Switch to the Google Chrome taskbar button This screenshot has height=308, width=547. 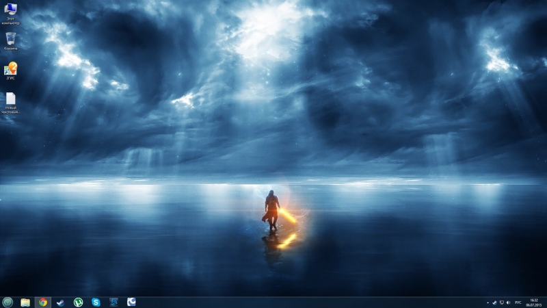click(43, 303)
